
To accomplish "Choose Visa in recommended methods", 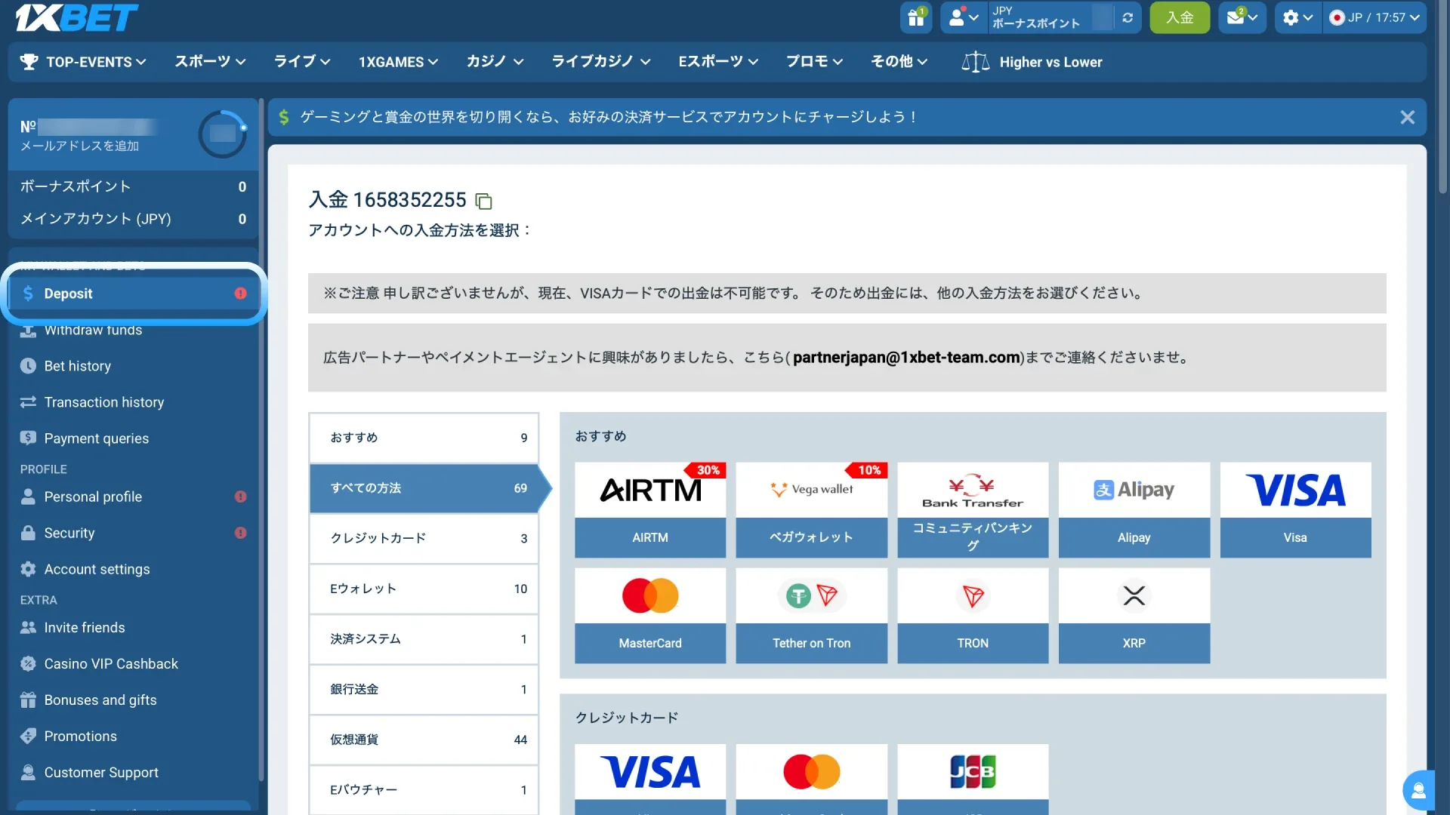I will pyautogui.click(x=1295, y=510).
